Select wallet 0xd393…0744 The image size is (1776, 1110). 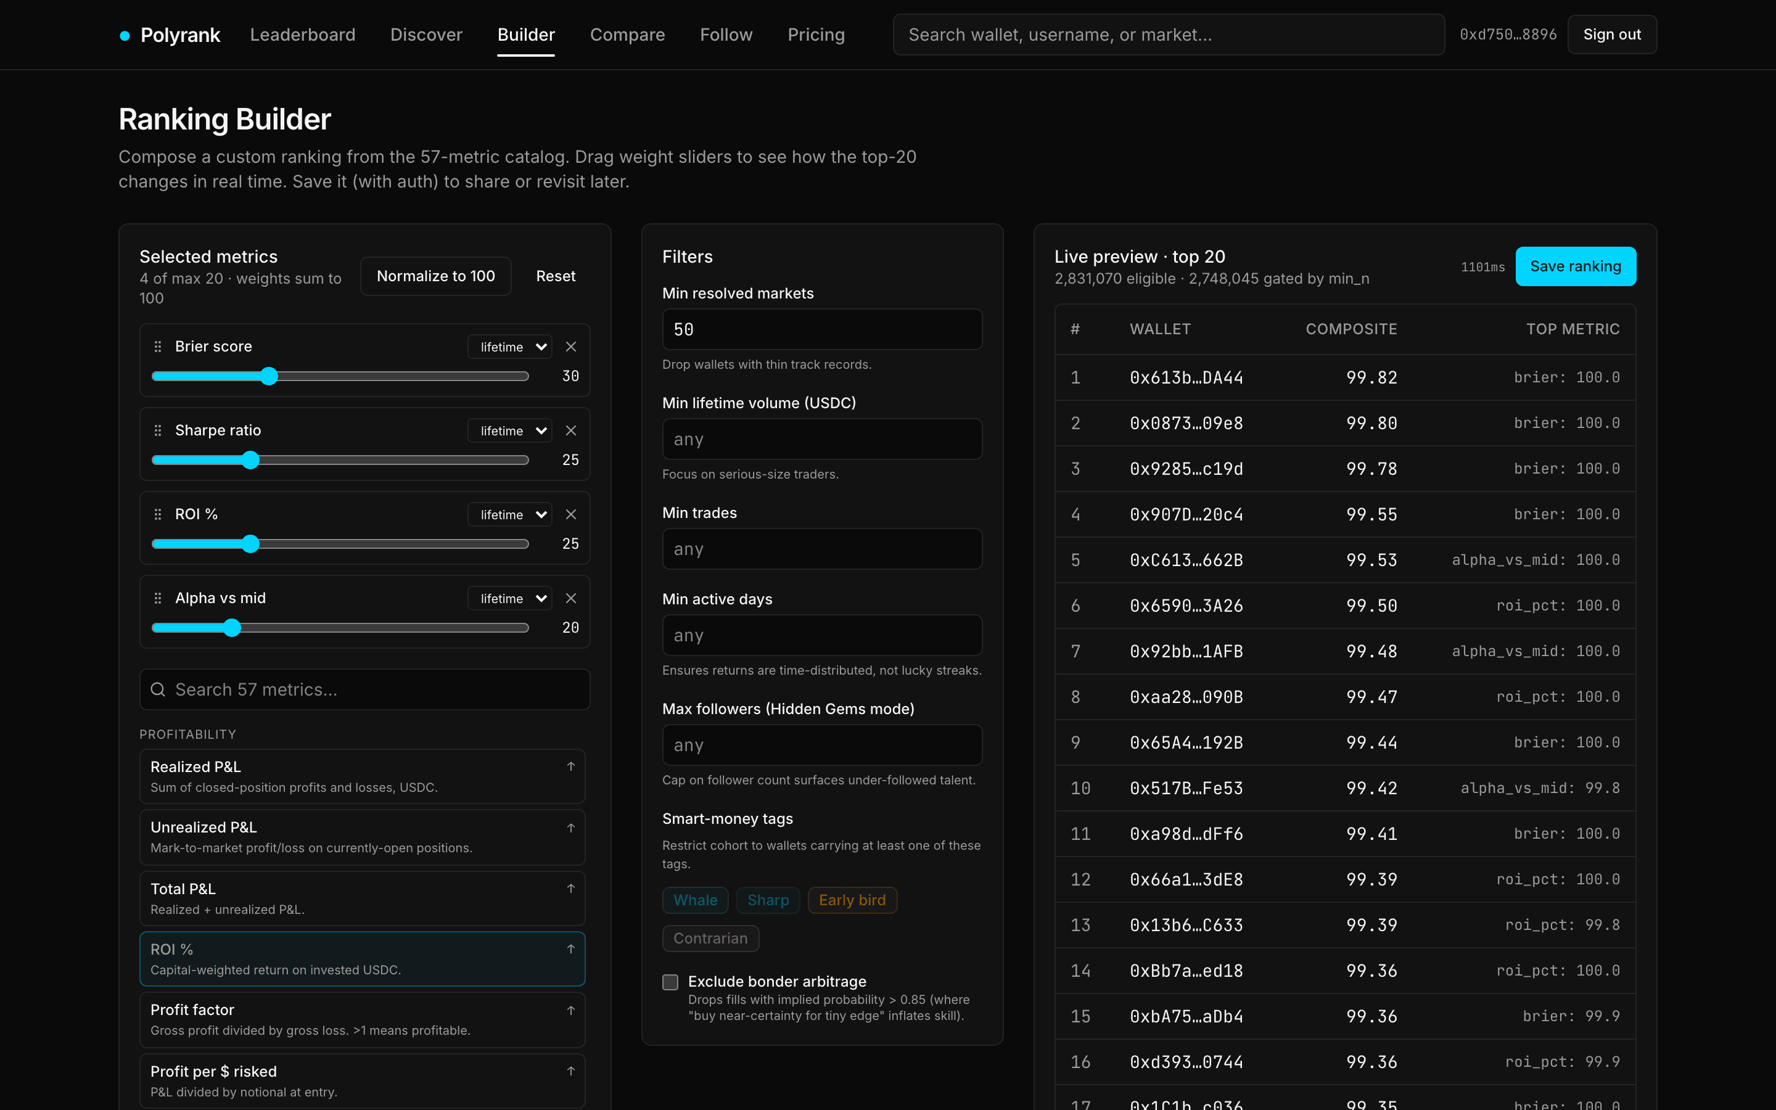pyautogui.click(x=1345, y=1063)
